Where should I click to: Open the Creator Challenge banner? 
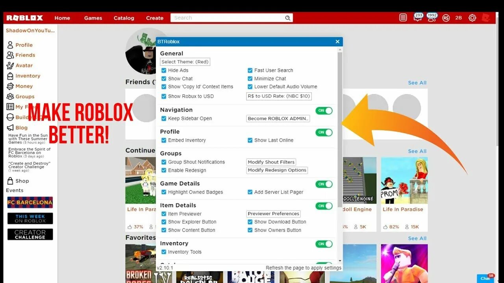coord(30,235)
